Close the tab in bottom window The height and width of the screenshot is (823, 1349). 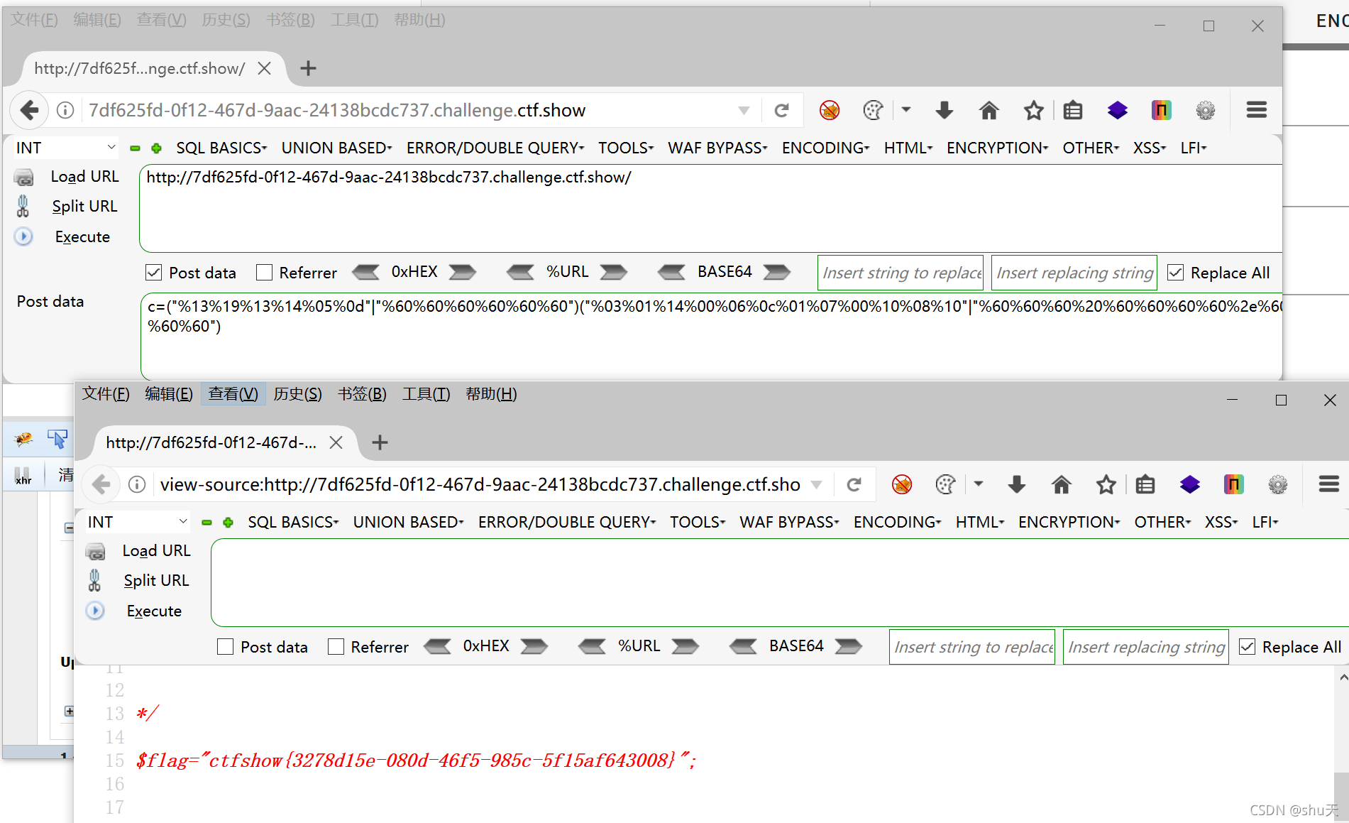(336, 442)
